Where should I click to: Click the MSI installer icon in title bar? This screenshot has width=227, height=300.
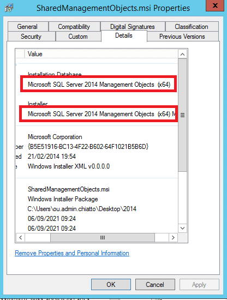tap(9, 8)
